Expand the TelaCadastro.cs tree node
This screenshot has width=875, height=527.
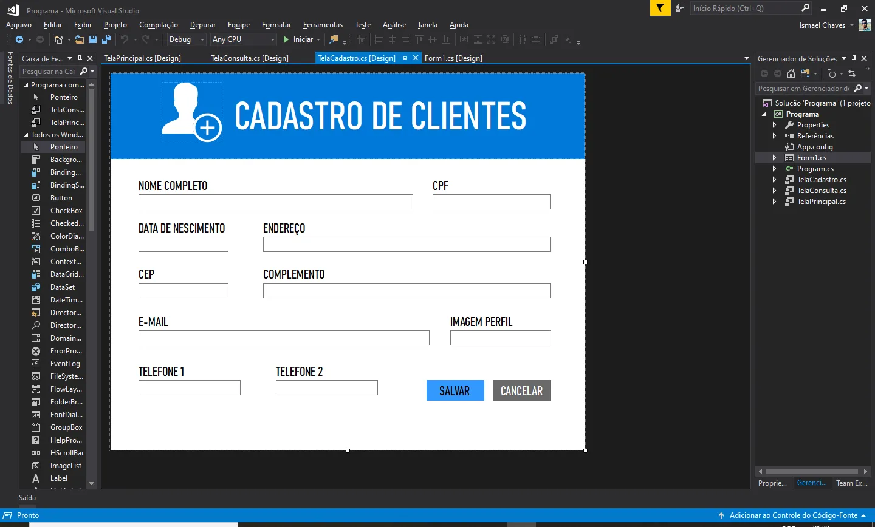tap(774, 180)
